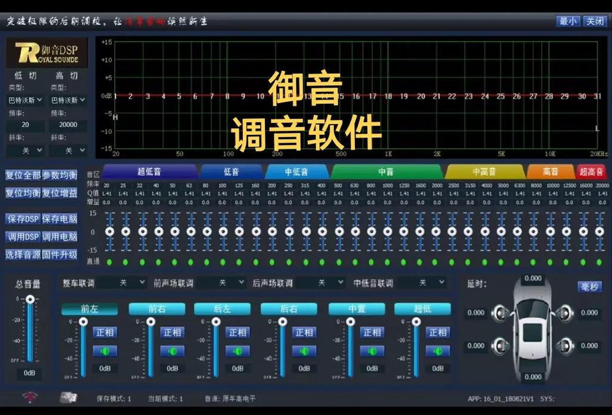Click the red wireless connection status icon

[x=30, y=398]
